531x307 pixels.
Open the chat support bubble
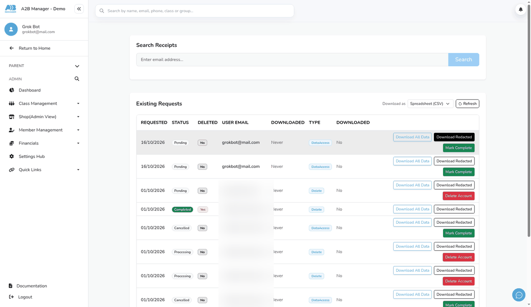click(519, 295)
